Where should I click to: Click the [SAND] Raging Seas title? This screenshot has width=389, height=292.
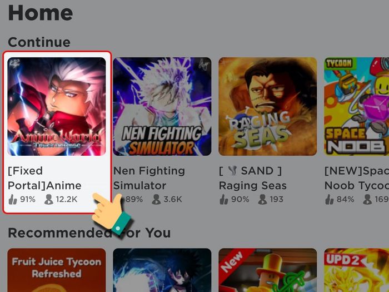tap(253, 179)
